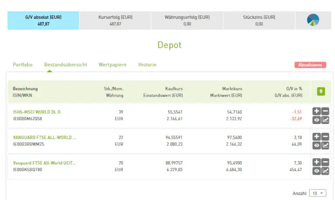Click plus icon for IE00BK5BQT80 row
The width and height of the screenshot is (335, 200).
point(317,162)
